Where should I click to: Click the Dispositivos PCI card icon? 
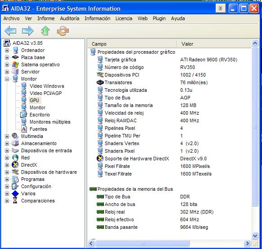pyautogui.click(x=100, y=75)
